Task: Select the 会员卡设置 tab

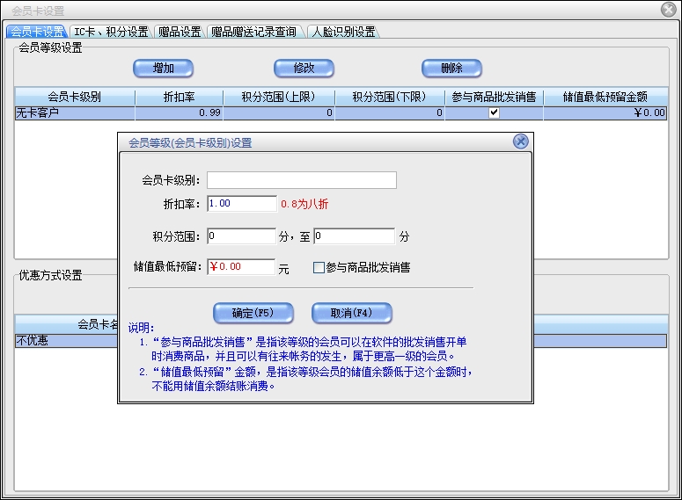Action: [x=36, y=32]
